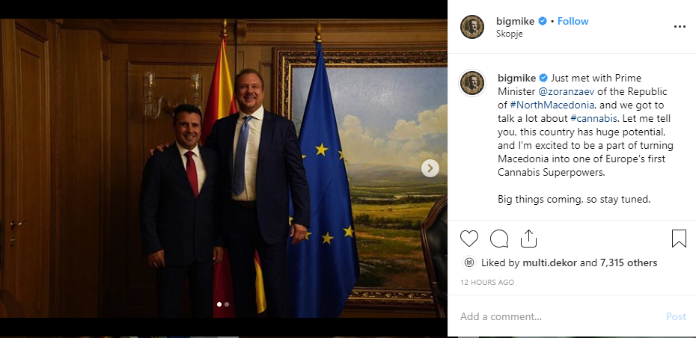
Task: Open the Skopje location link
Action: (509, 34)
